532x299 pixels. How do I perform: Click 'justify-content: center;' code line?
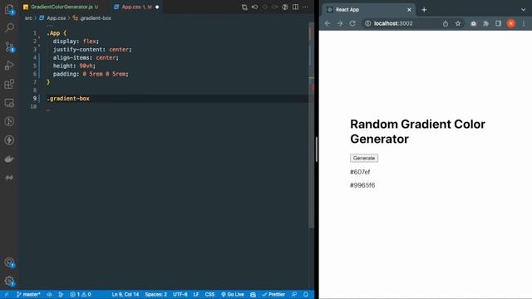pyautogui.click(x=92, y=49)
